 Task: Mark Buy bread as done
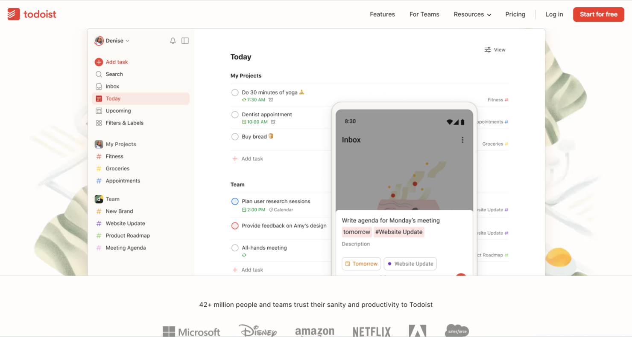[235, 137]
